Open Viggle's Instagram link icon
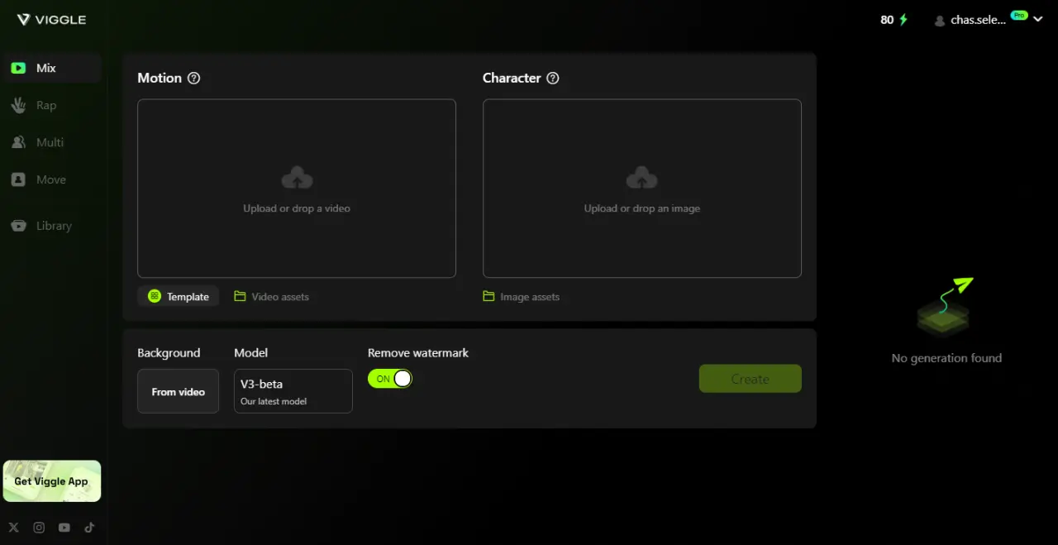 39,528
